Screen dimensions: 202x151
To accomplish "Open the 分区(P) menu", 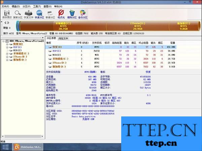I will 26,6.
